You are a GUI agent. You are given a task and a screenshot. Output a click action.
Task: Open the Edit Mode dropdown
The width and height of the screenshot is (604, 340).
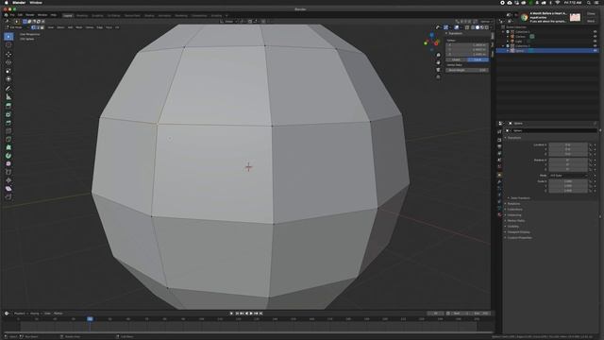[x=17, y=27]
